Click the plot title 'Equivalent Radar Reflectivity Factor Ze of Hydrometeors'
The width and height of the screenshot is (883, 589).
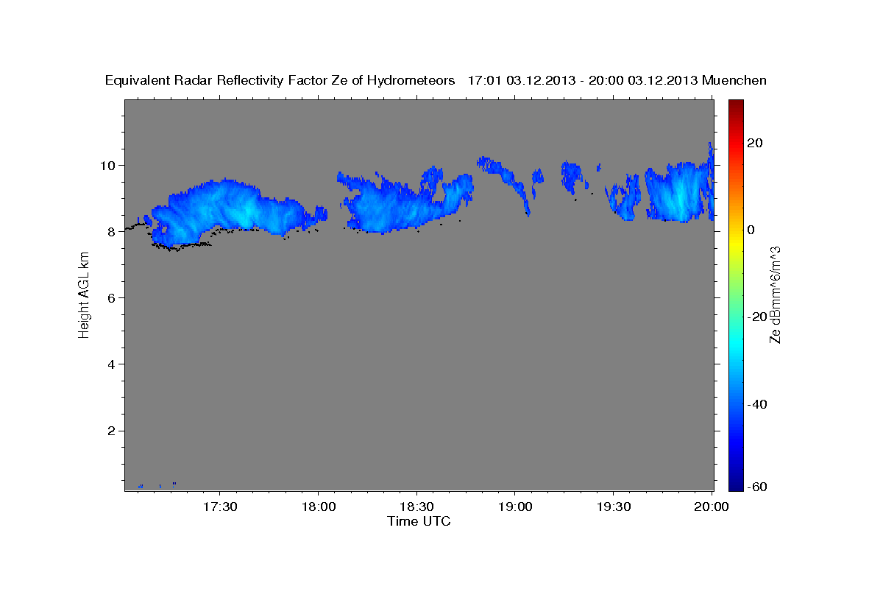(x=280, y=81)
